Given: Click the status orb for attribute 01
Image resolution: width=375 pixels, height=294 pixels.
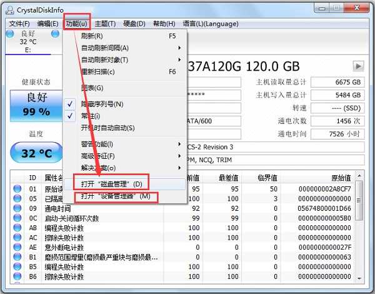Looking at the screenshot, I should pos(17,189).
